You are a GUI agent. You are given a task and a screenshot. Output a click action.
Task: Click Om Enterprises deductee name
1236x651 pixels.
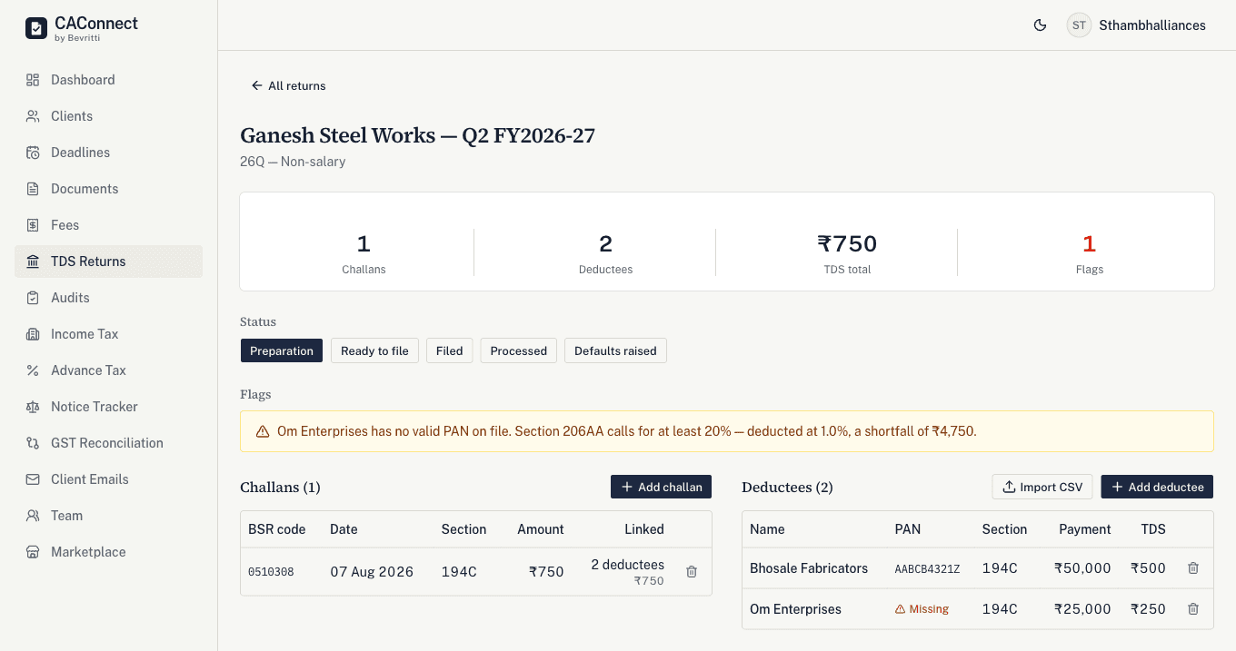pyautogui.click(x=795, y=609)
